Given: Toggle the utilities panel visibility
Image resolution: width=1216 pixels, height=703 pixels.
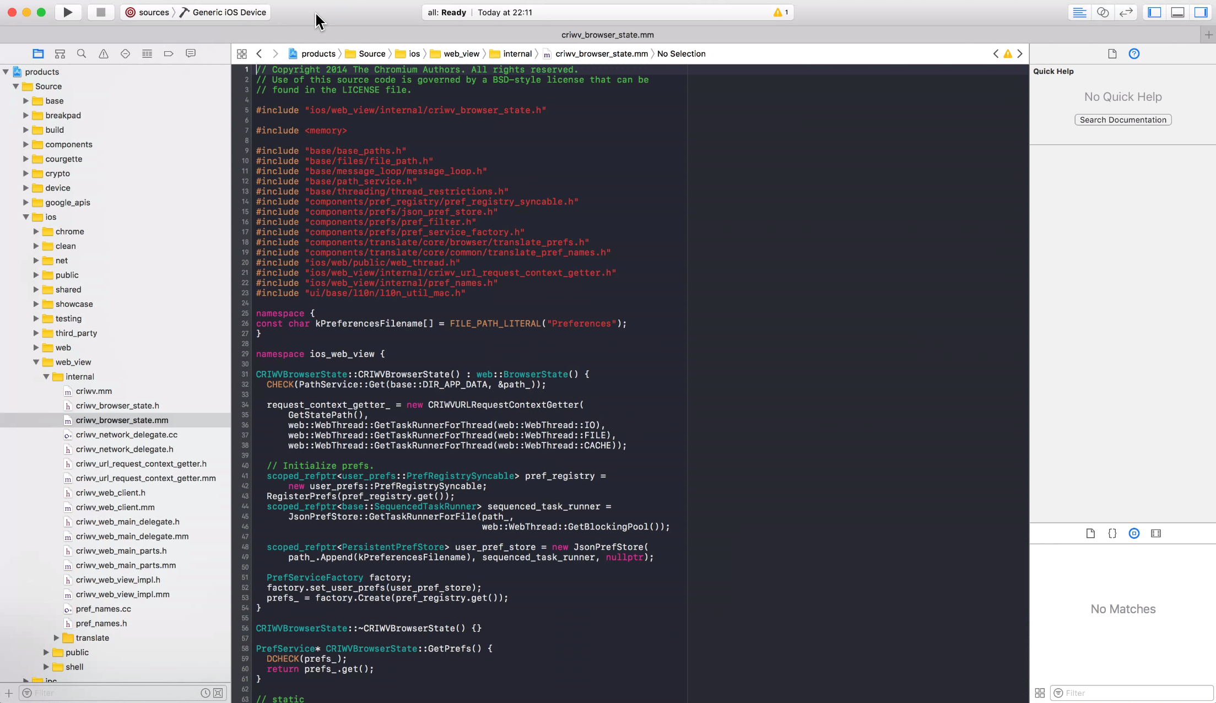Looking at the screenshot, I should coord(1201,12).
